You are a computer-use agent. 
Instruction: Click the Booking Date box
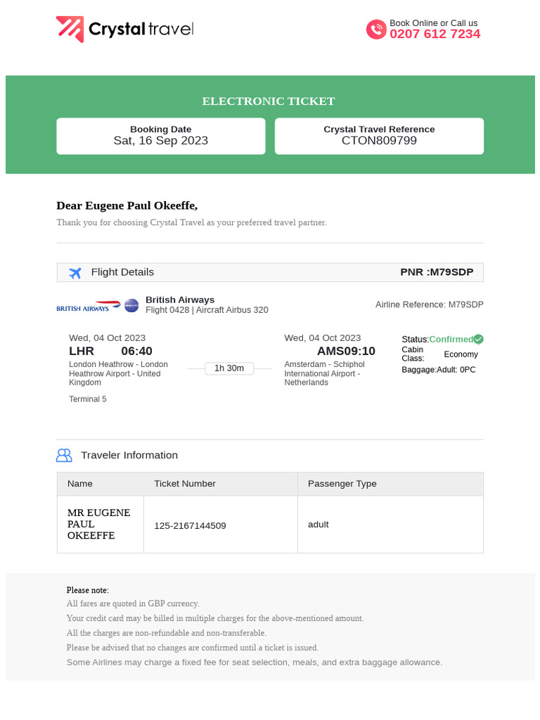[x=161, y=136]
